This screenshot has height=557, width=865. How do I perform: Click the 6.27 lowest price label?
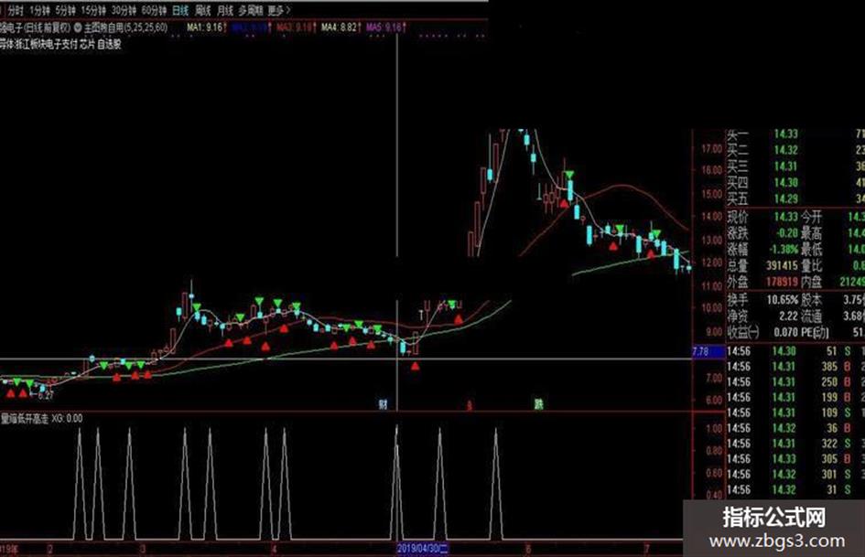pos(45,395)
